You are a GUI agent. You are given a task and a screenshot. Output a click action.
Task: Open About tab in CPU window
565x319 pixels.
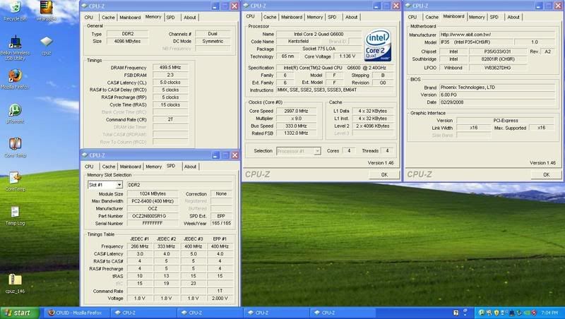[x=351, y=17]
